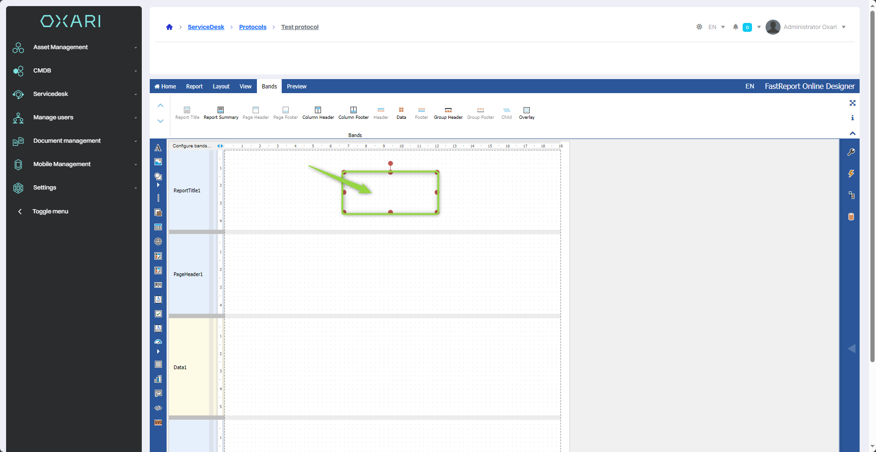The height and width of the screenshot is (452, 876).
Task: Open the Events lightning panel
Action: (x=851, y=174)
